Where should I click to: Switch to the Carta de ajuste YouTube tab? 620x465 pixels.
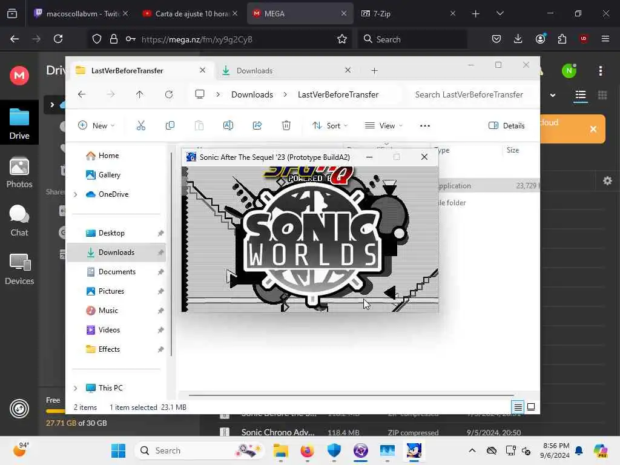[190, 13]
